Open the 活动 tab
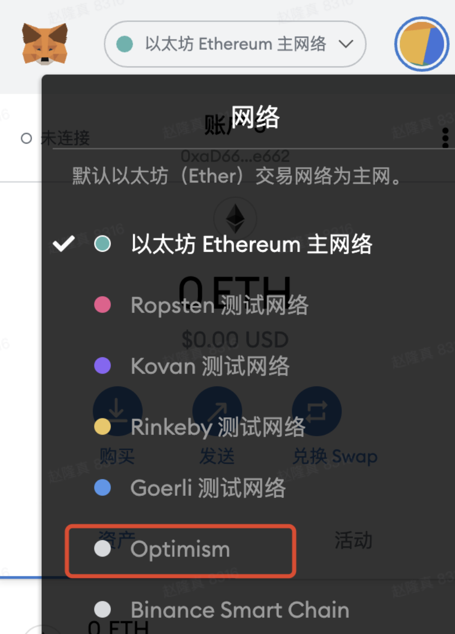 353,540
